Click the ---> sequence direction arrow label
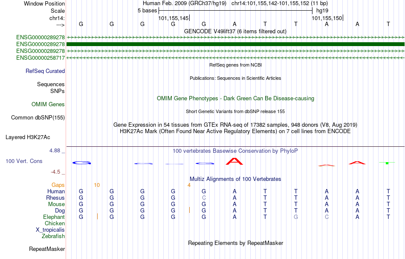 [x=60, y=25]
